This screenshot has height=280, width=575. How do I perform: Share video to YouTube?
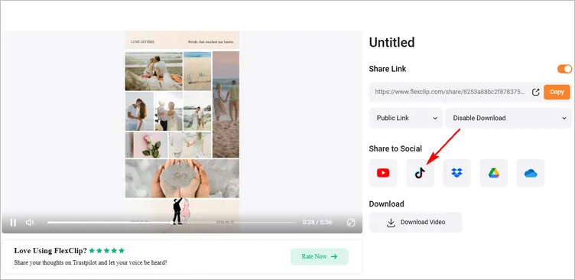coord(383,173)
